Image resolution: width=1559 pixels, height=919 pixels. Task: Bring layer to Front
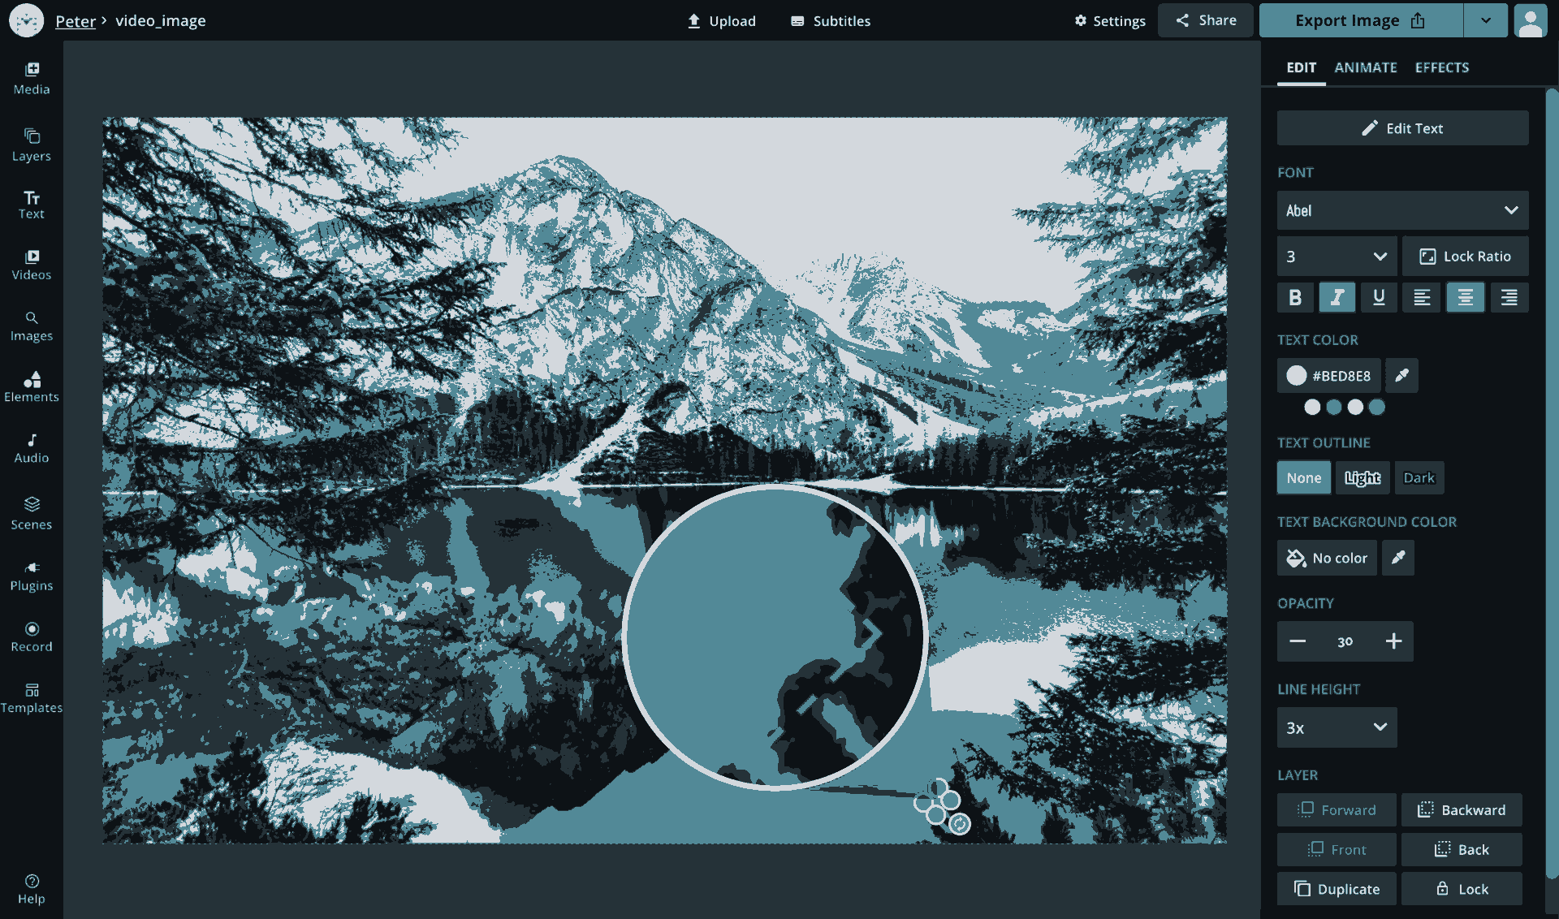click(1337, 849)
